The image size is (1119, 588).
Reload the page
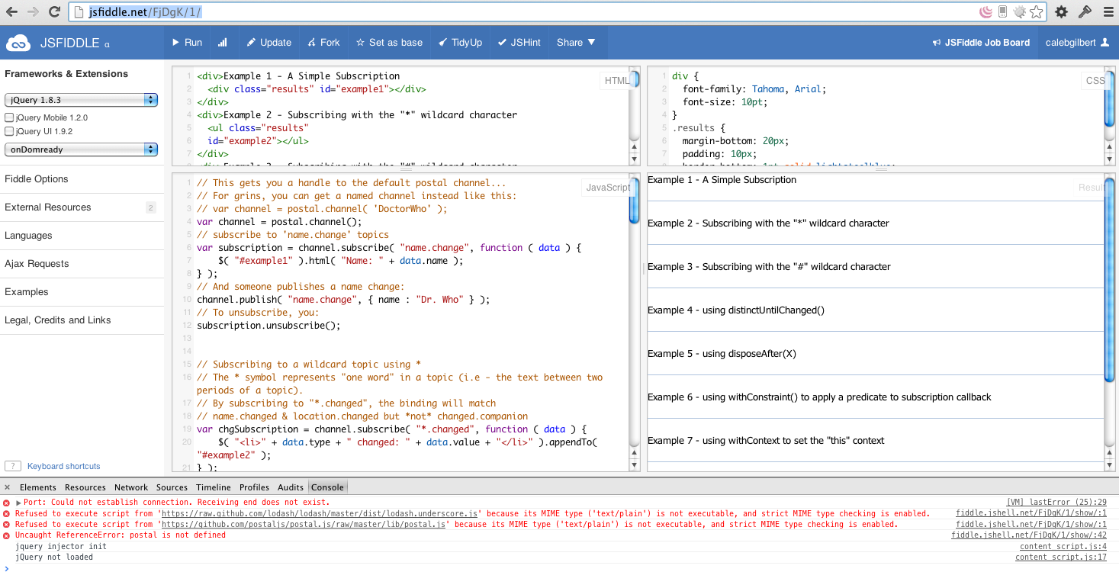pos(54,11)
